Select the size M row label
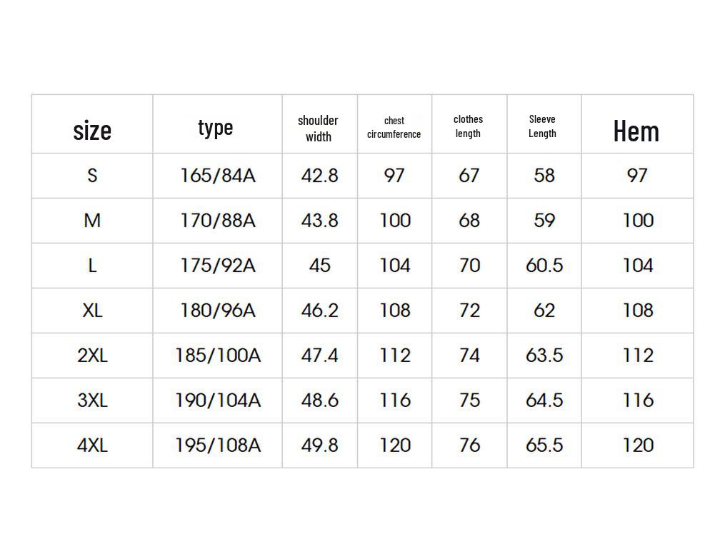 click(92, 221)
